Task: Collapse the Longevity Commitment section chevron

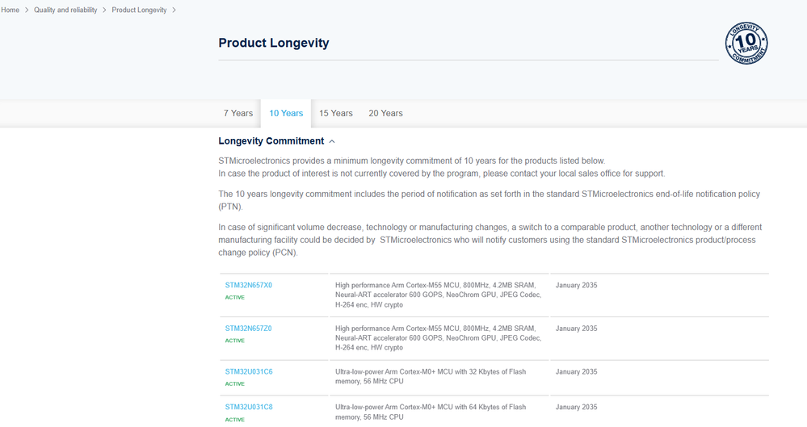Action: [x=332, y=142]
